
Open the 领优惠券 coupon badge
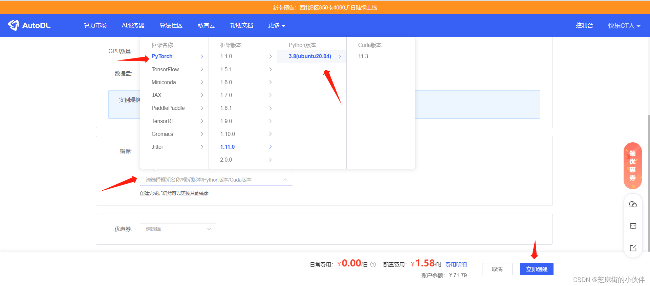[x=632, y=166]
